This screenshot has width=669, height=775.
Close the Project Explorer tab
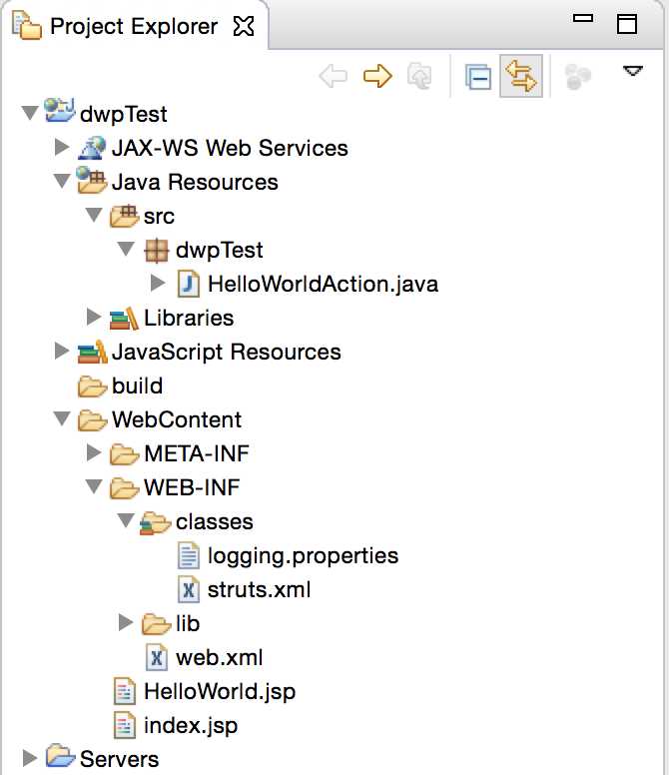click(243, 26)
